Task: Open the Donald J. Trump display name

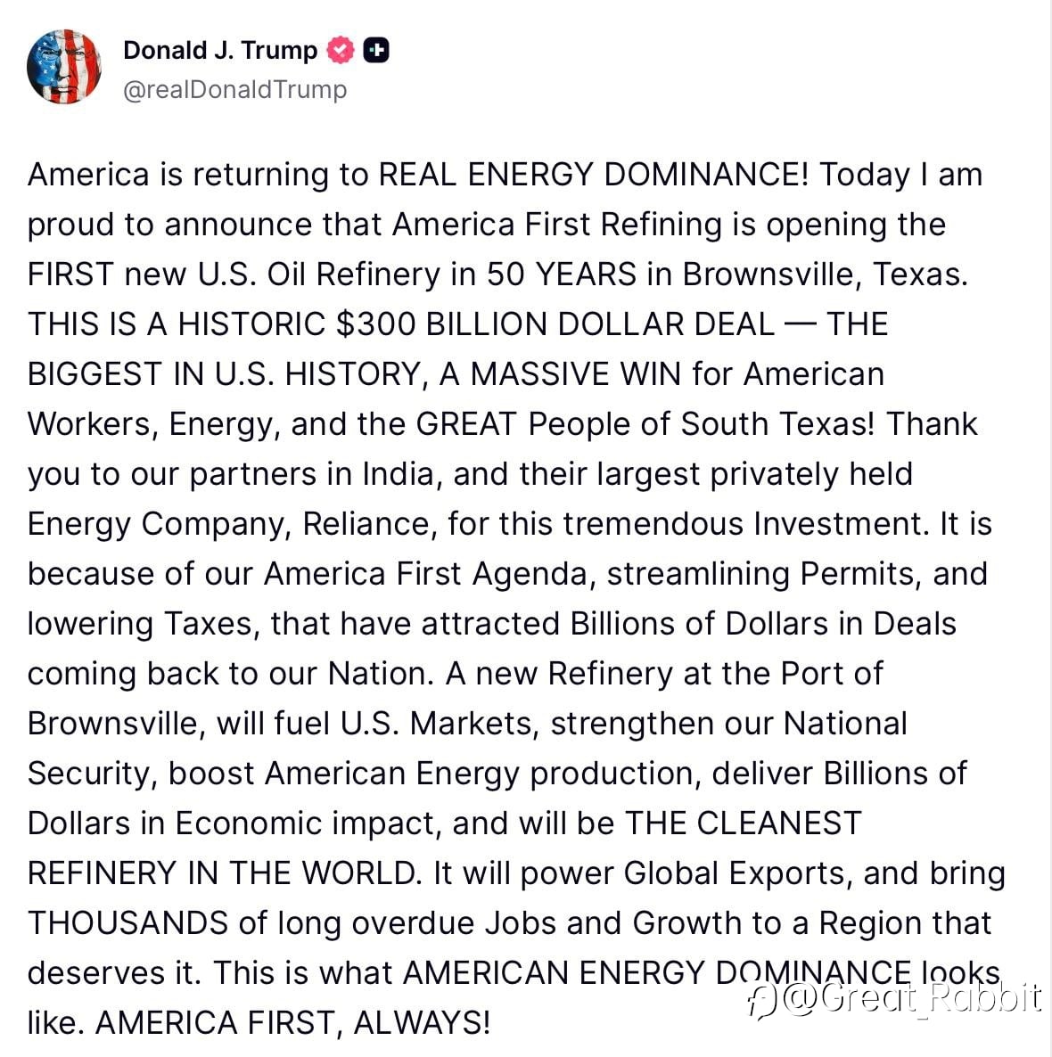Action: click(219, 51)
